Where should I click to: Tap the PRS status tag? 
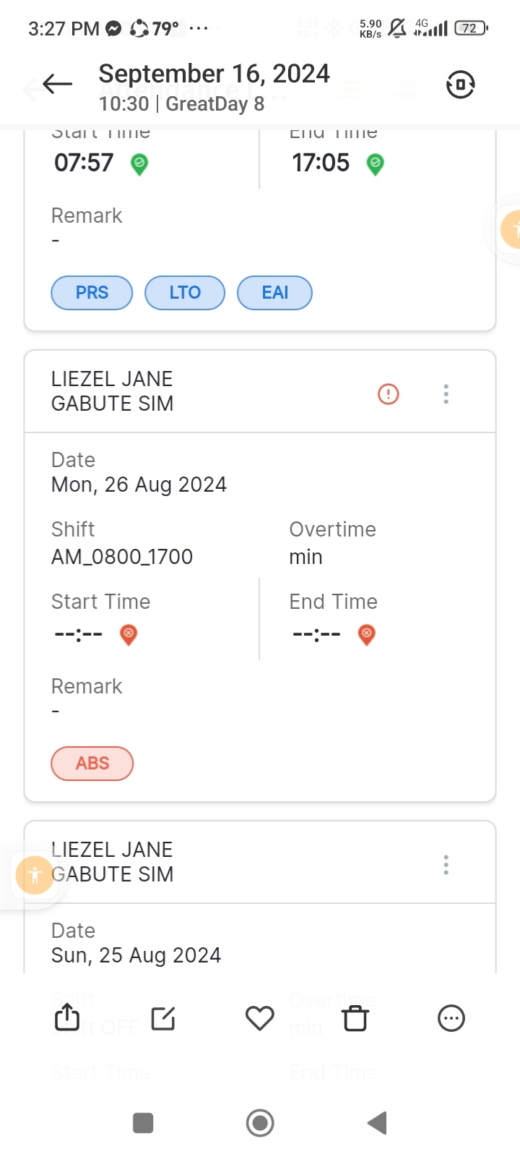[x=92, y=293]
